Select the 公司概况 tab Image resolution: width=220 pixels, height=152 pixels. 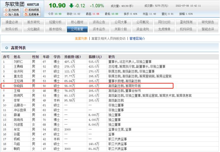142,22
